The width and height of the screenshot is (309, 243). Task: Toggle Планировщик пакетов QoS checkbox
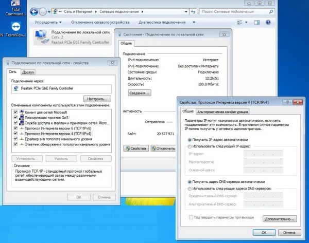click(15, 117)
